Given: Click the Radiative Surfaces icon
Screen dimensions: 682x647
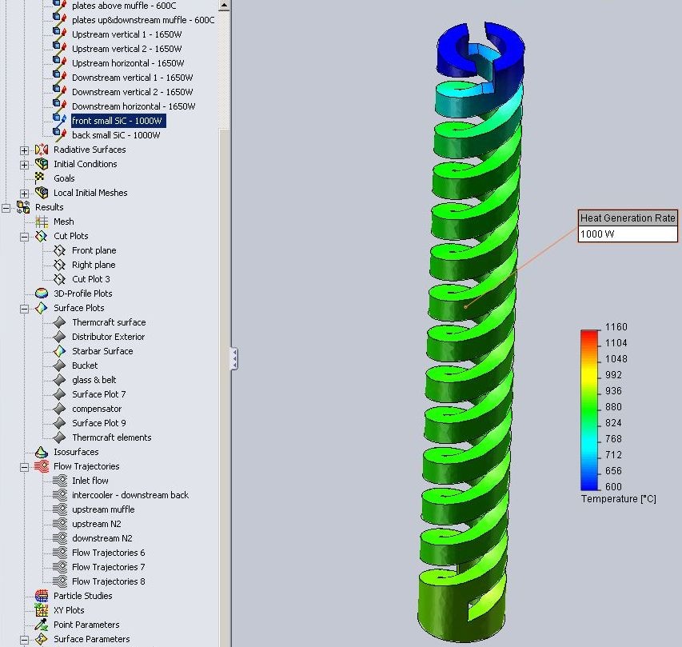Looking at the screenshot, I should click(42, 150).
